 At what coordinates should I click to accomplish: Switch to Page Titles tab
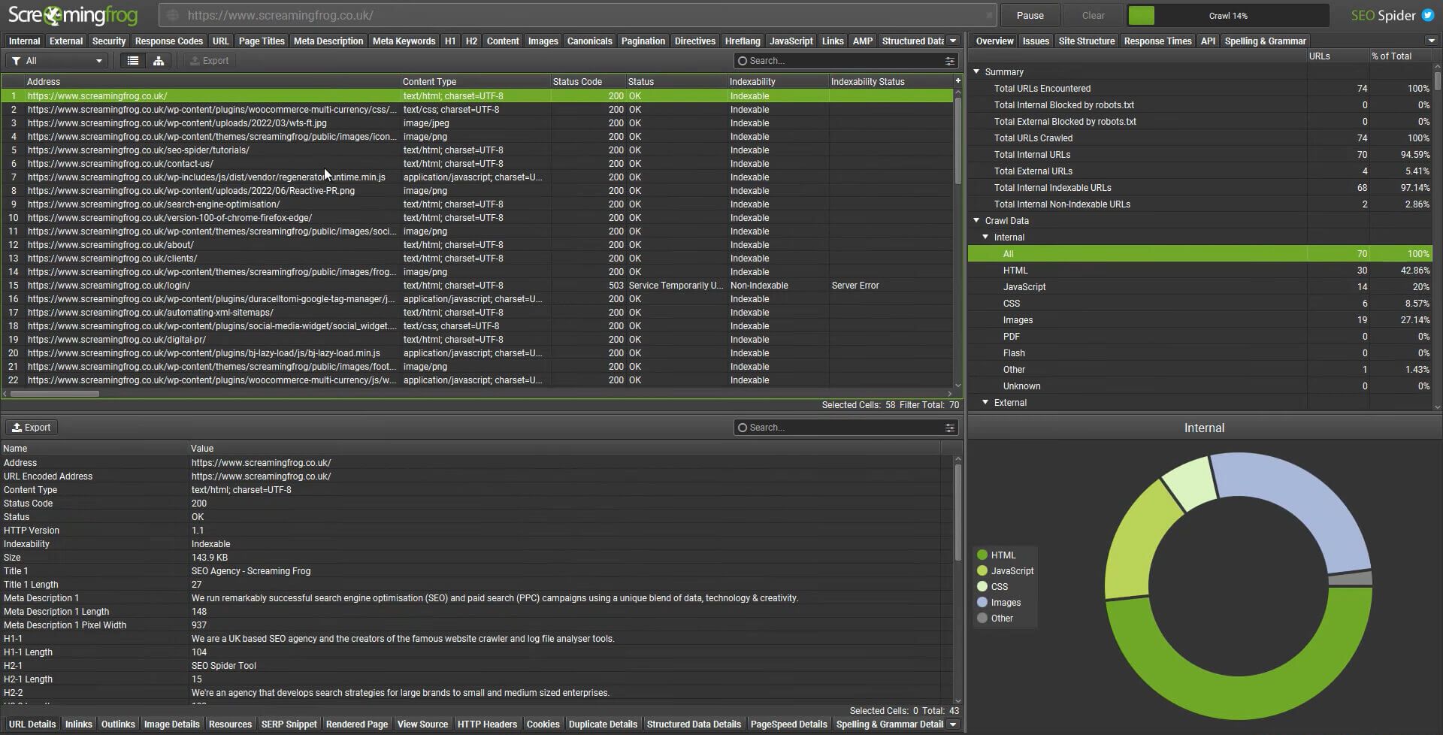point(262,41)
